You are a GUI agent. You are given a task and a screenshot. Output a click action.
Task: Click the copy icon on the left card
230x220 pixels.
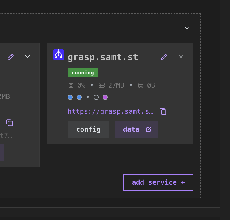tap(10, 122)
